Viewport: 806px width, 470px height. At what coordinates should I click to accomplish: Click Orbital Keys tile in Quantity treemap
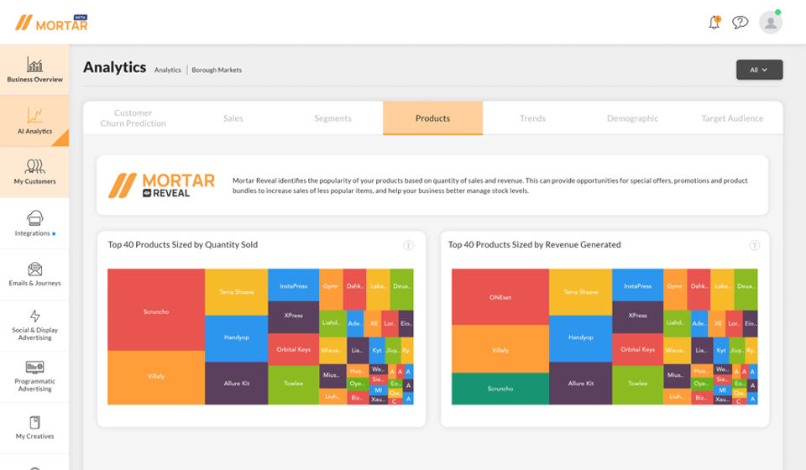coord(294,349)
